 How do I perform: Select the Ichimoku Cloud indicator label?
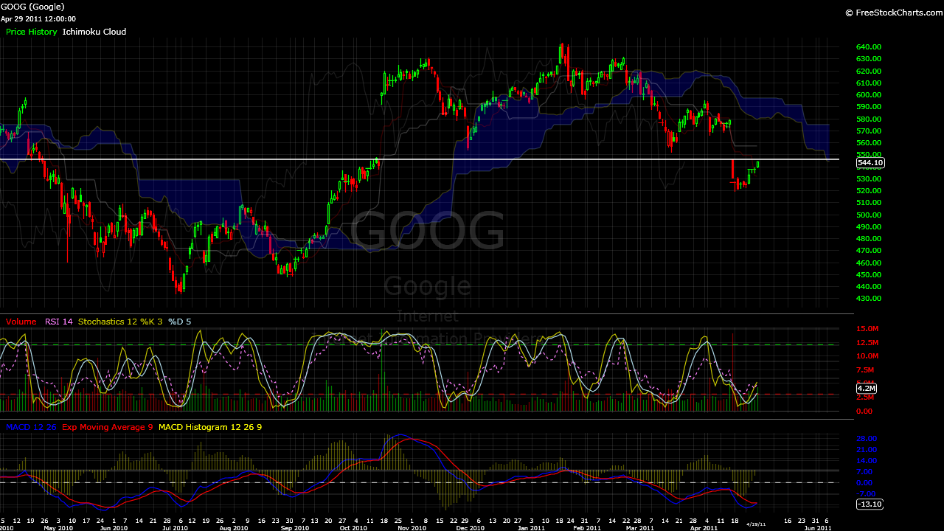(x=94, y=32)
